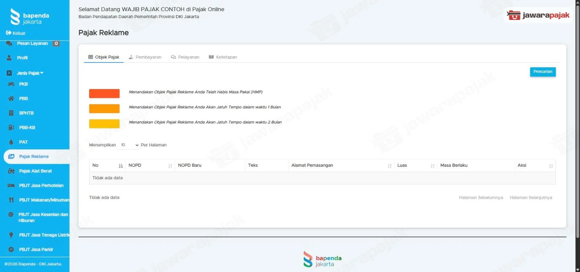This screenshot has width=580, height=272.
Task: Click the Pajak Reklame image icon
Action: pyautogui.click(x=11, y=156)
